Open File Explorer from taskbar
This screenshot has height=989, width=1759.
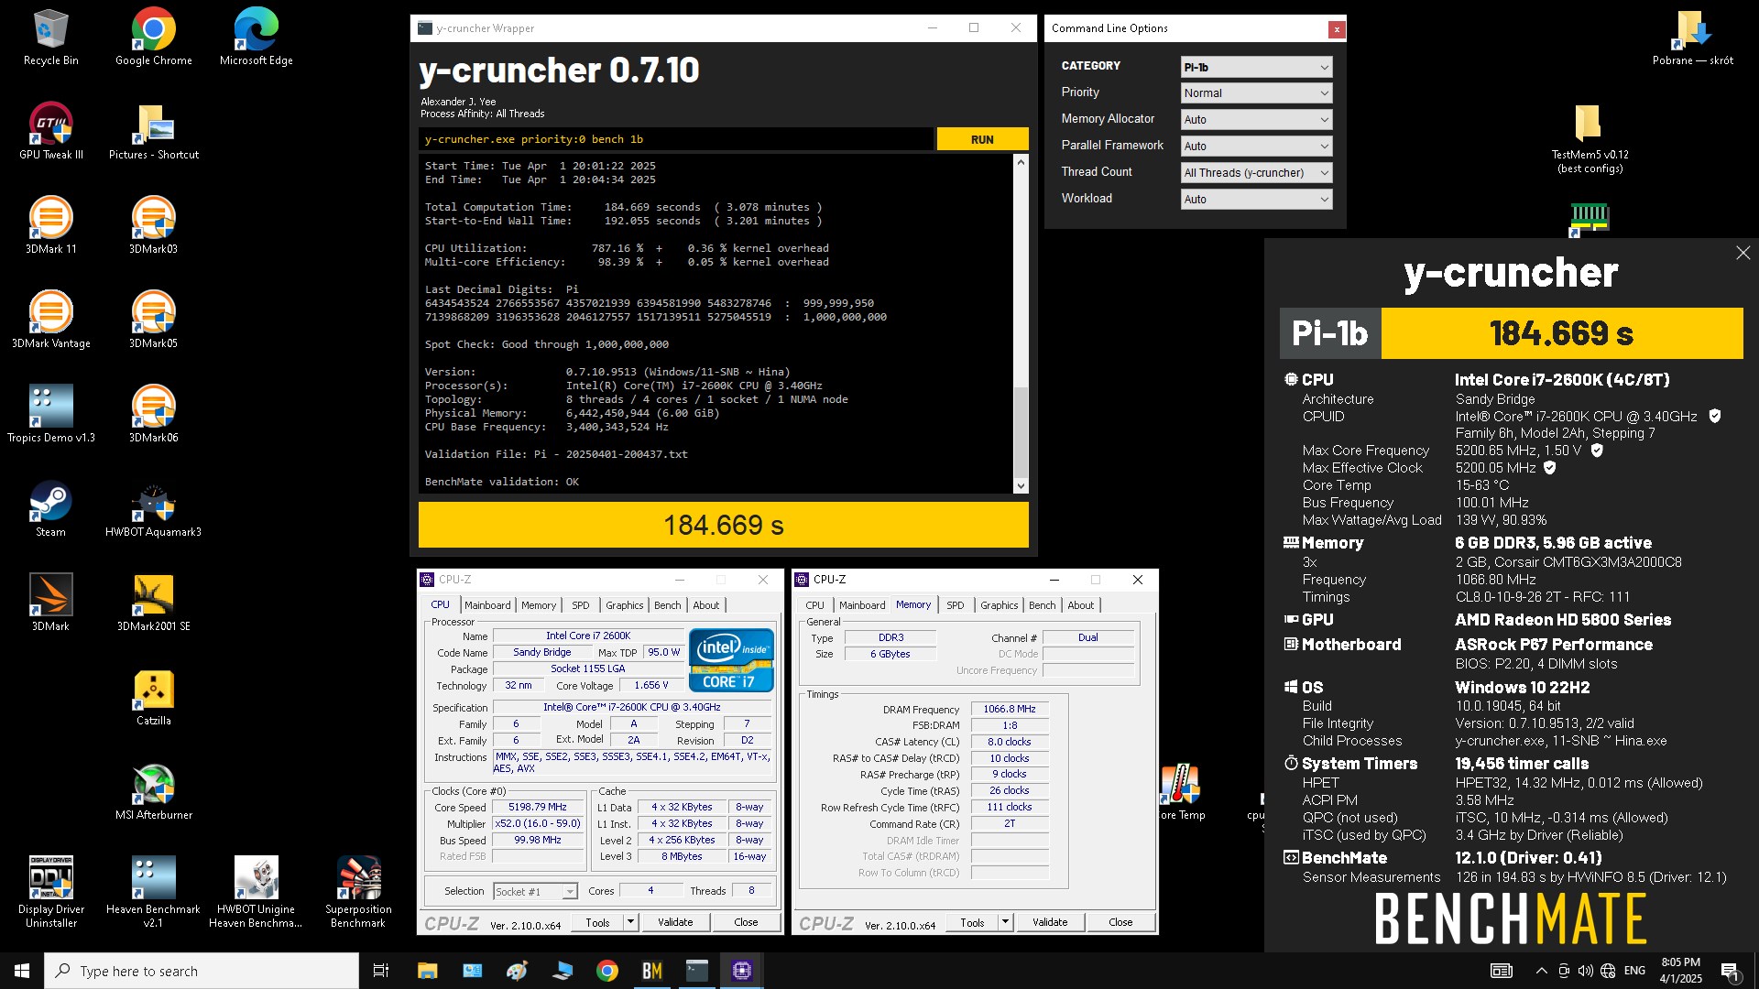click(x=427, y=971)
